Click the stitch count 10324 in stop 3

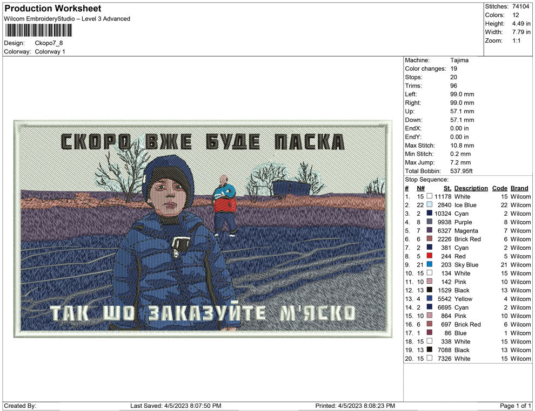pos(443,214)
